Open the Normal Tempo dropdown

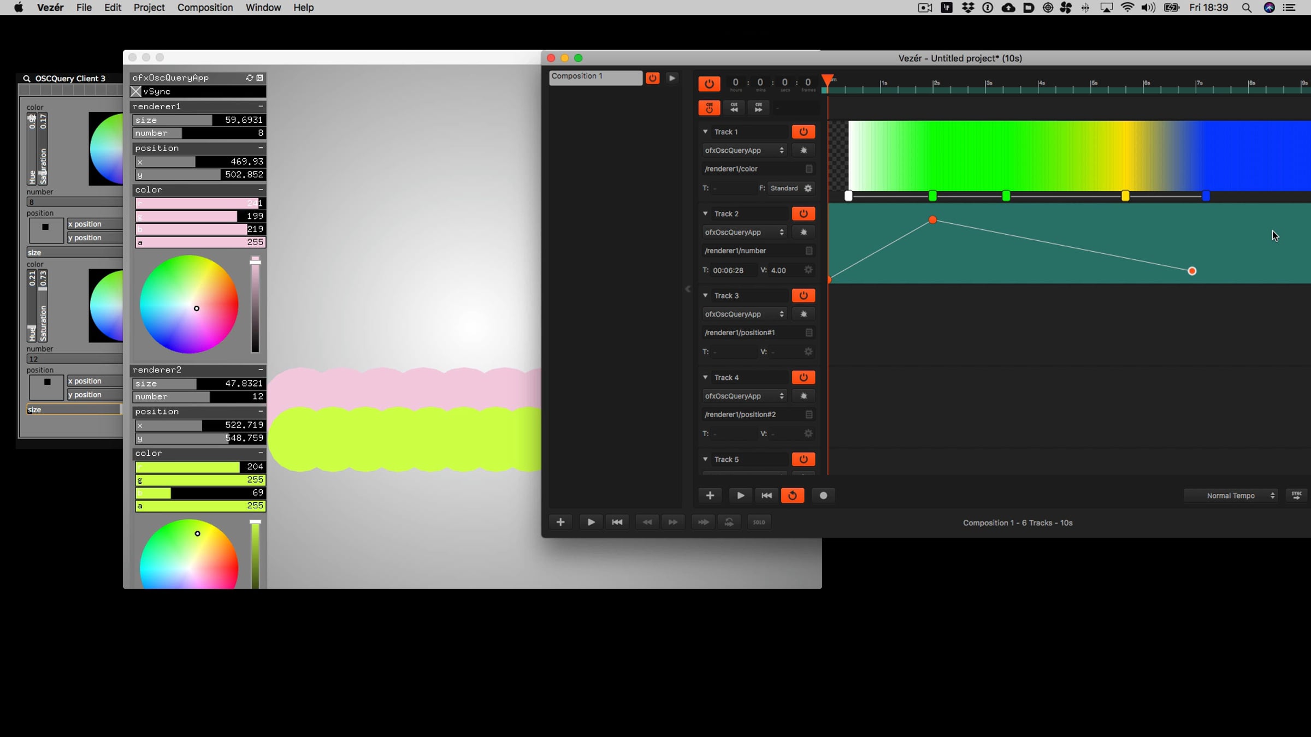point(1231,496)
